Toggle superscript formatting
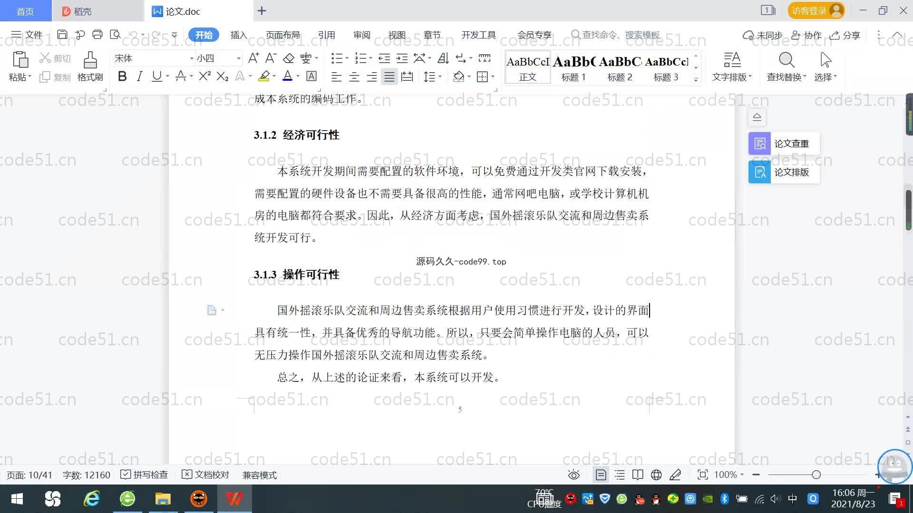Screen dimensions: 913x513 (204, 76)
